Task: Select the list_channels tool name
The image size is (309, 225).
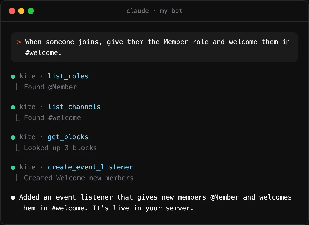Action: pos(74,107)
